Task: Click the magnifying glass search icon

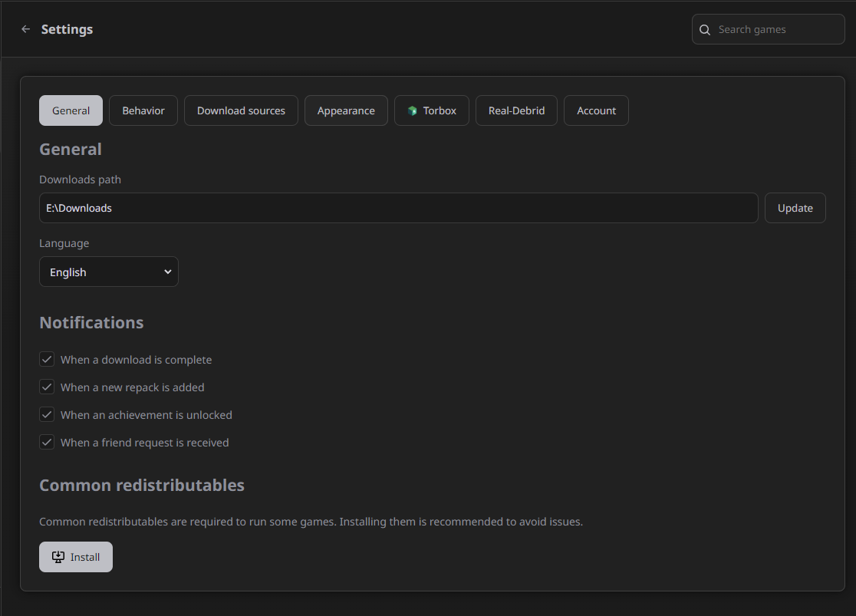Action: (x=705, y=30)
